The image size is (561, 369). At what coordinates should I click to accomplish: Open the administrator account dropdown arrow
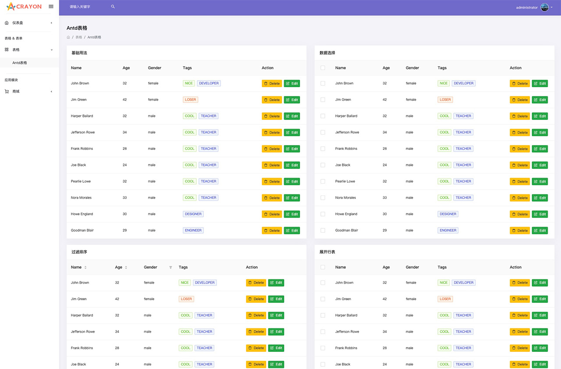[x=551, y=7]
